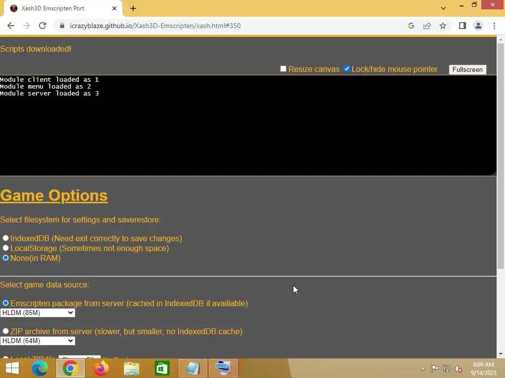Open Microsoft Store from taskbar
The width and height of the screenshot is (505, 378).
[162, 368]
